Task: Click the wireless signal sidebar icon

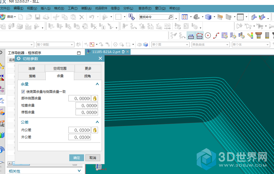Action: point(2,150)
